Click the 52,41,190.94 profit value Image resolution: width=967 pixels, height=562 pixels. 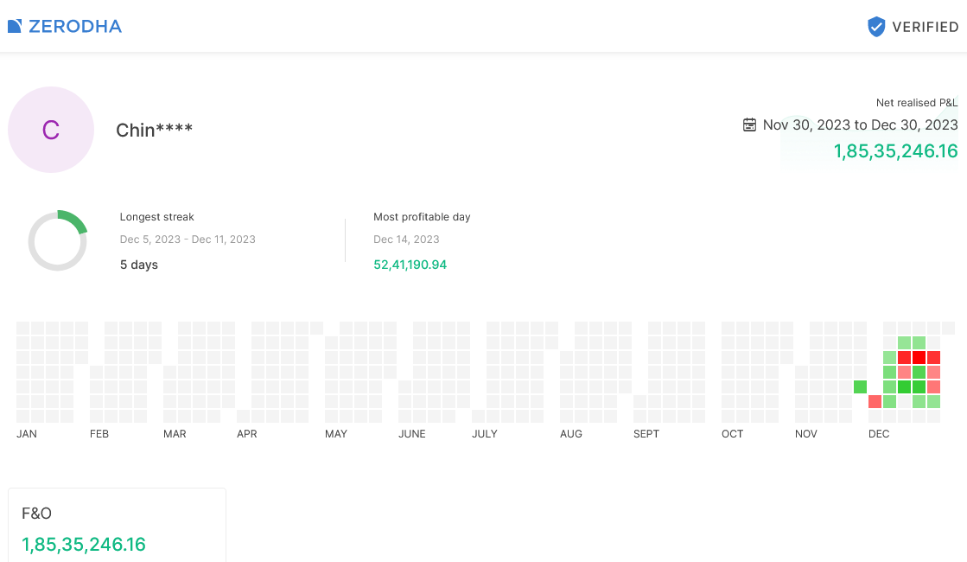tap(410, 265)
